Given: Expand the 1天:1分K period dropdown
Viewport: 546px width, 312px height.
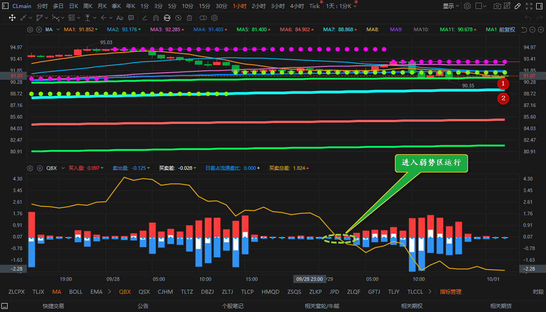Looking at the screenshot, I should coord(341,6).
